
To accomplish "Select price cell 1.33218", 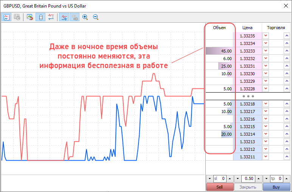I will coord(247,104).
